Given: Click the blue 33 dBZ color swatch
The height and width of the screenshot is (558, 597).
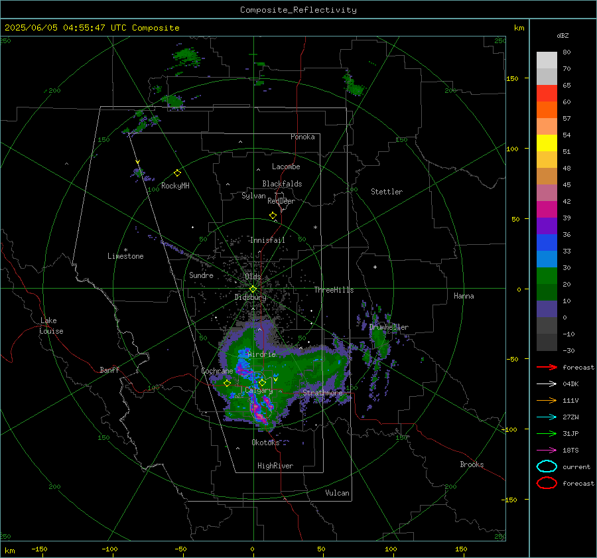Looking at the screenshot, I should 547,243.
